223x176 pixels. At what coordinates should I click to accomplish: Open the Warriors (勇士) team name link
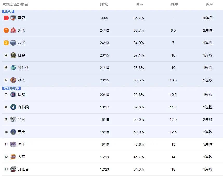click(22, 132)
